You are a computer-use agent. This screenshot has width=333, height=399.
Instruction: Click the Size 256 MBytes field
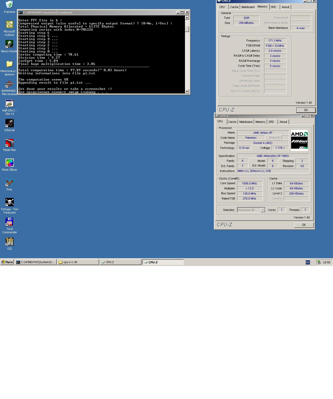(x=246, y=23)
